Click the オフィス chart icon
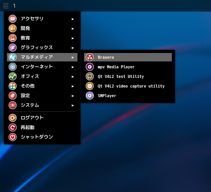Image resolution: width=211 pixels, height=192 pixels. (x=13, y=76)
